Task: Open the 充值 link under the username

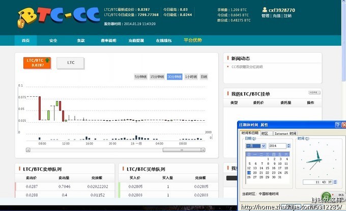Action: 276,16
